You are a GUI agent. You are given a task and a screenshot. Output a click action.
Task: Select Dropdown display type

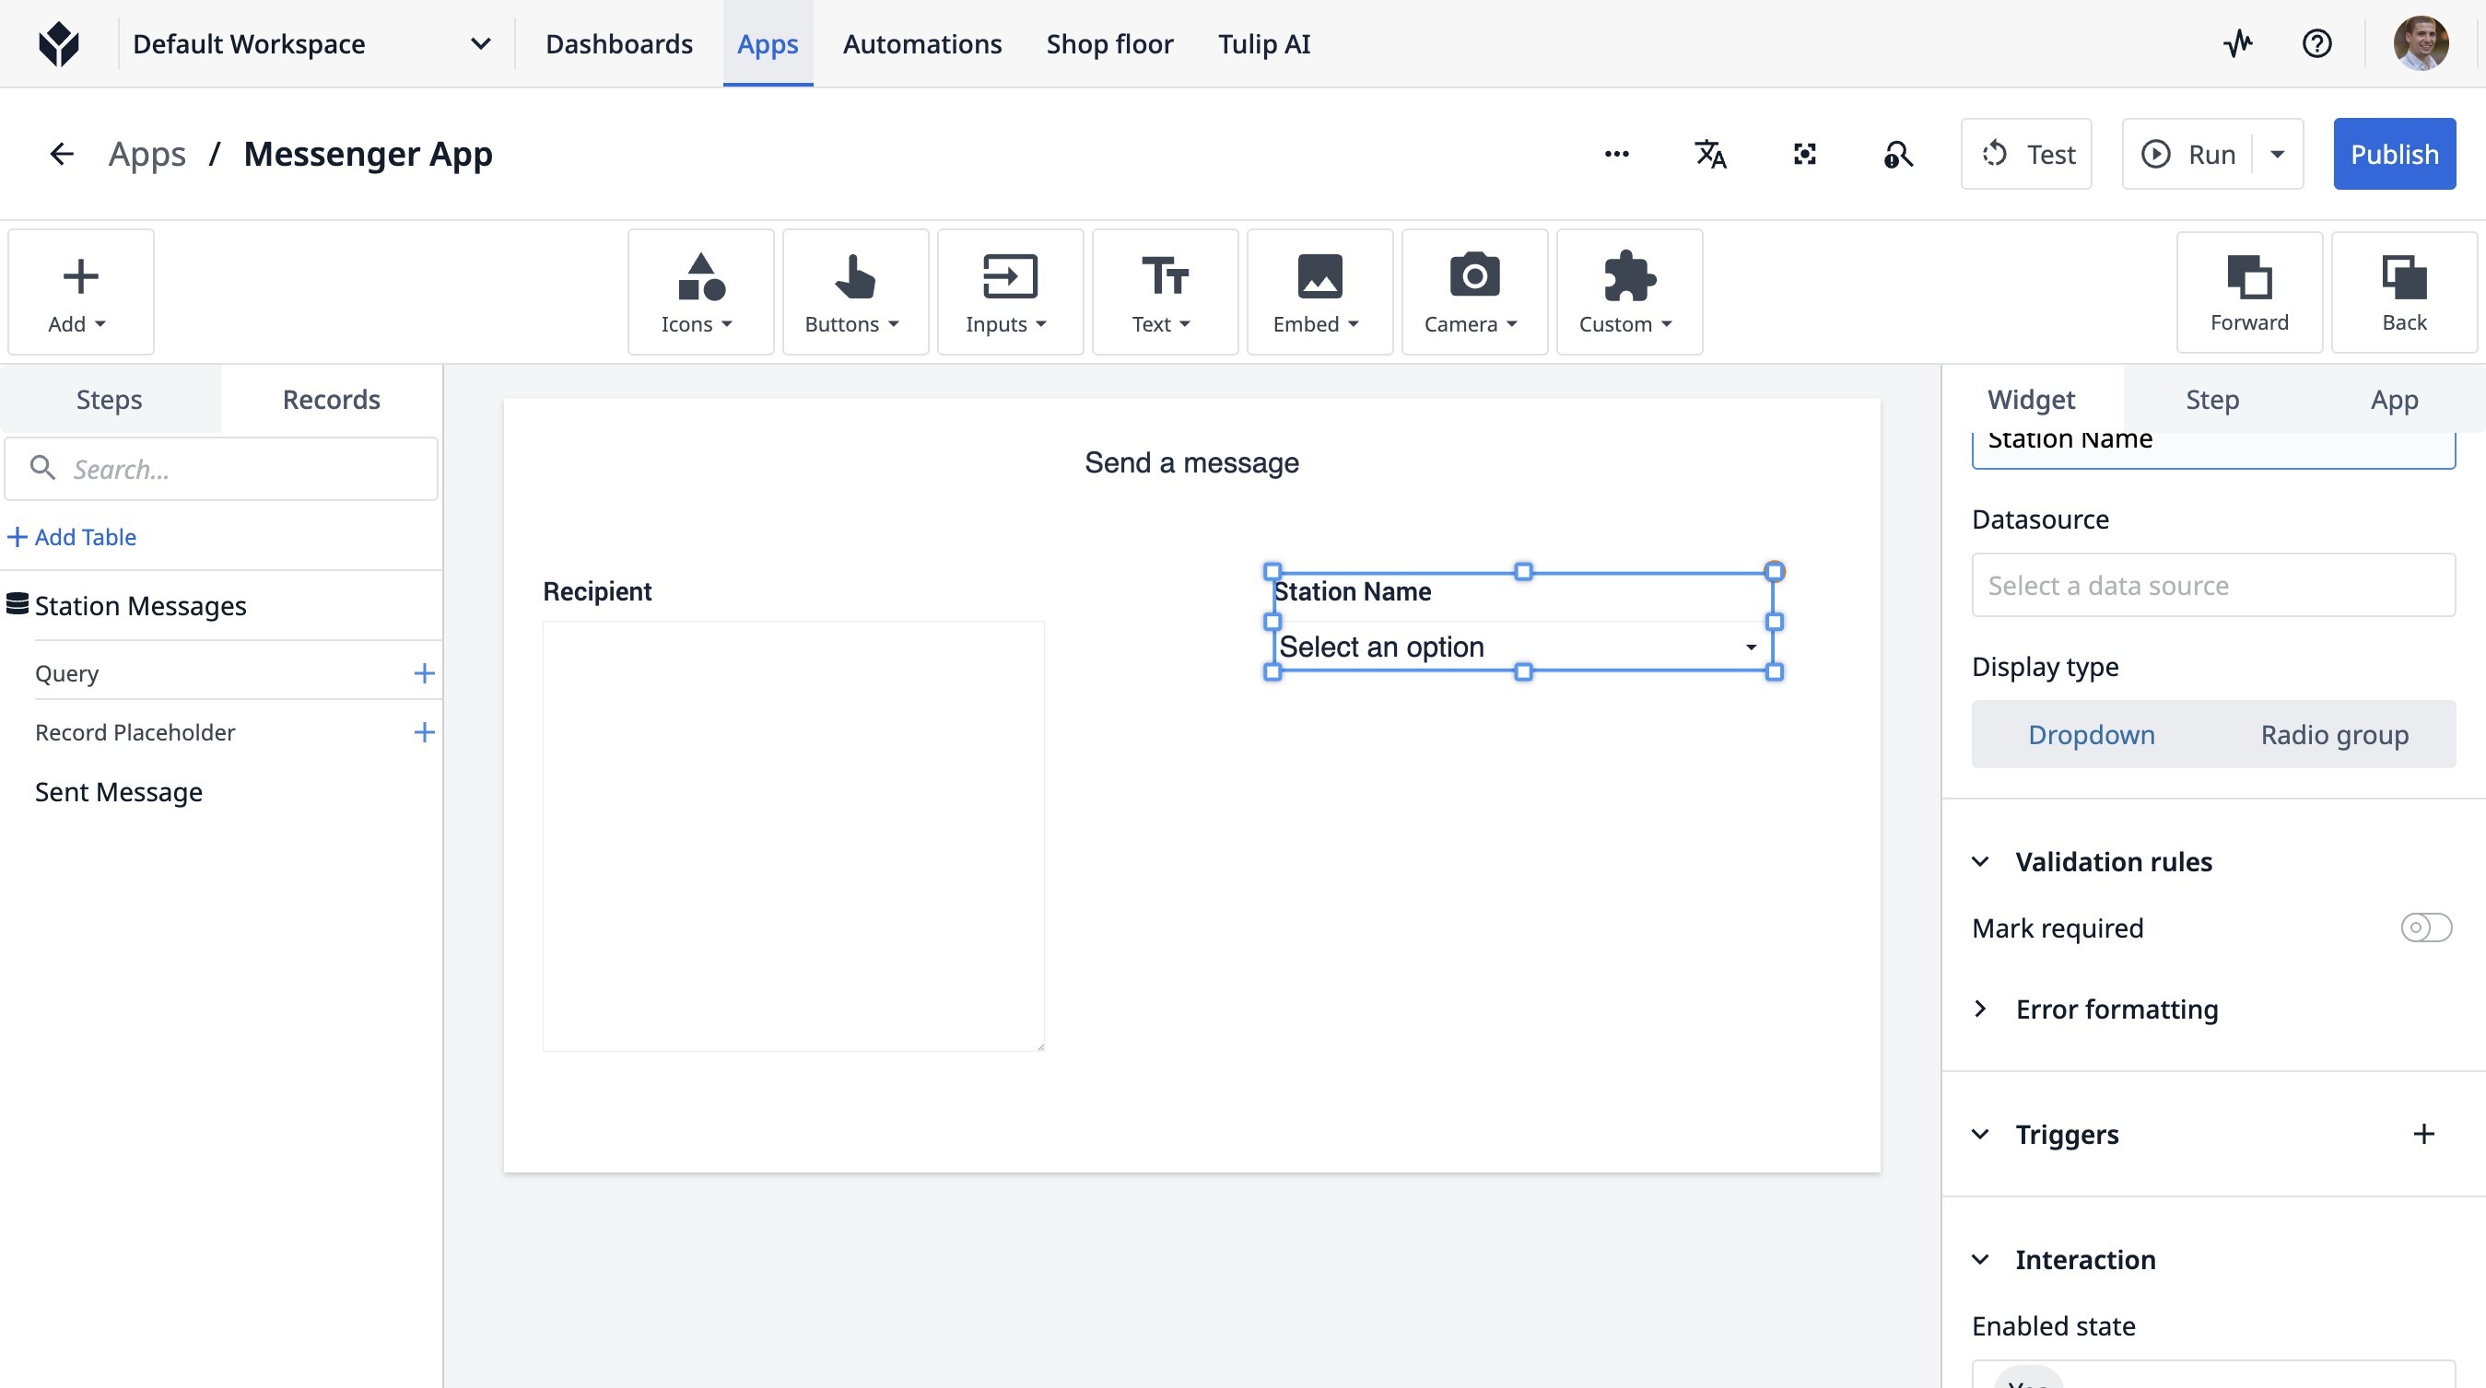coord(2091,735)
